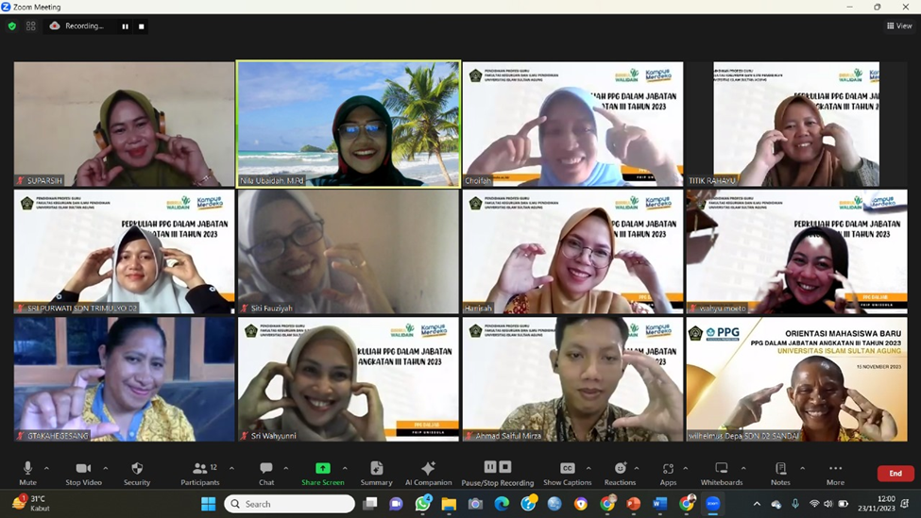Select Nila Ubaidah's video tile

(x=349, y=124)
